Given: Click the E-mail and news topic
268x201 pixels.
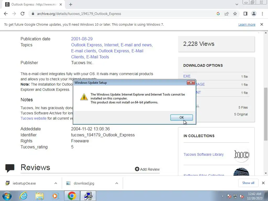Looking at the screenshot, I should pos(136,45).
